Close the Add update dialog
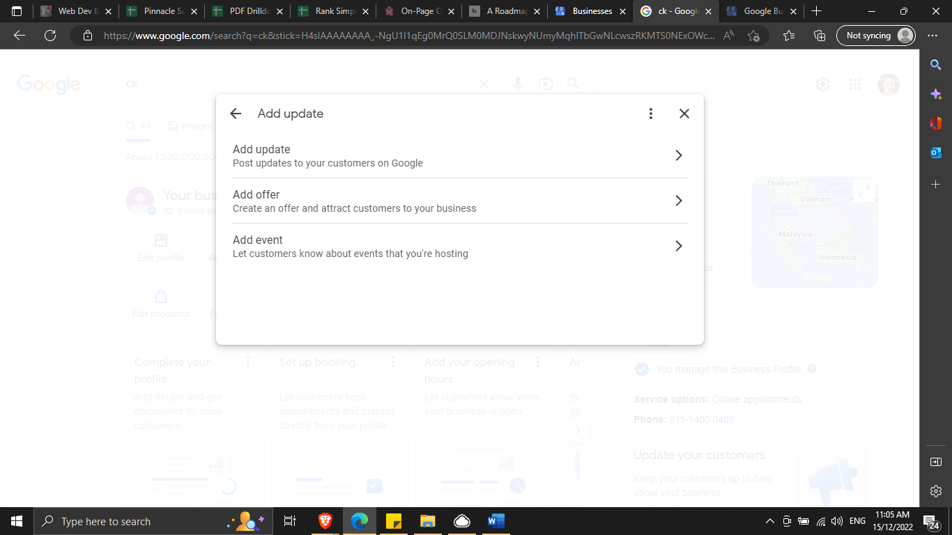Viewport: 952px width, 535px height. (x=684, y=114)
